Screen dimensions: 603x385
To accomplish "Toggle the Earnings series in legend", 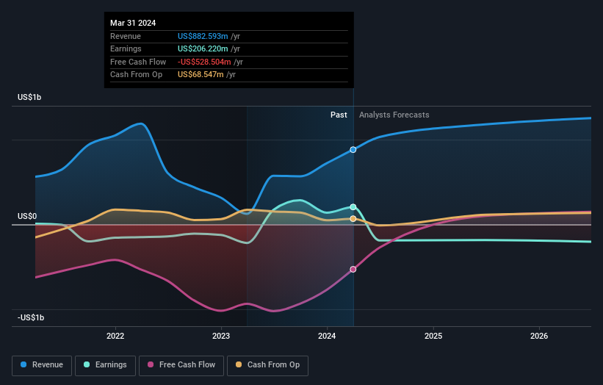I will click(105, 365).
